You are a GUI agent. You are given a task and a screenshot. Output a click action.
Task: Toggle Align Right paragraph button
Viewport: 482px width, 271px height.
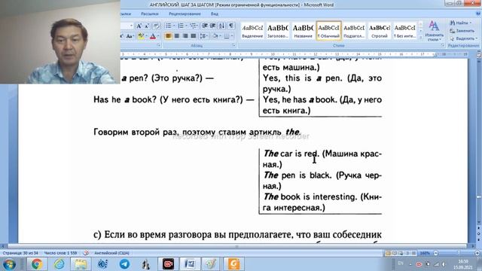click(x=185, y=36)
